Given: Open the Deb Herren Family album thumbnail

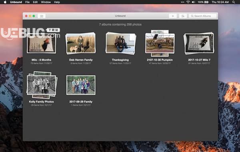Looking at the screenshot, I should pos(81,43).
